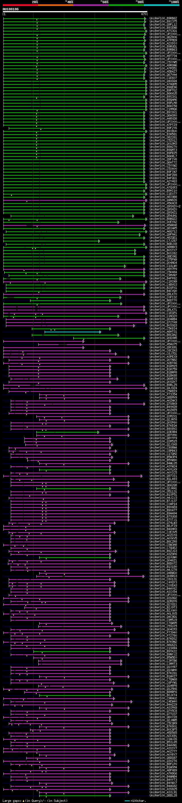The image size is (182, 803).
Task: Select label UniRef100_Q6ASR0
Action: tap(163, 116)
